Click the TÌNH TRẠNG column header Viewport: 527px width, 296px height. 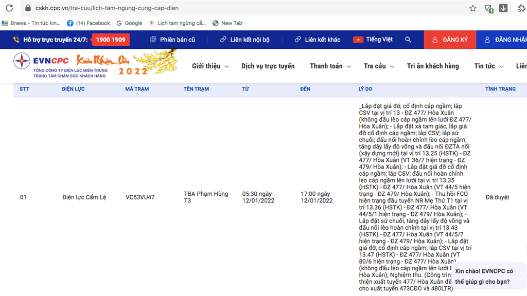click(500, 89)
